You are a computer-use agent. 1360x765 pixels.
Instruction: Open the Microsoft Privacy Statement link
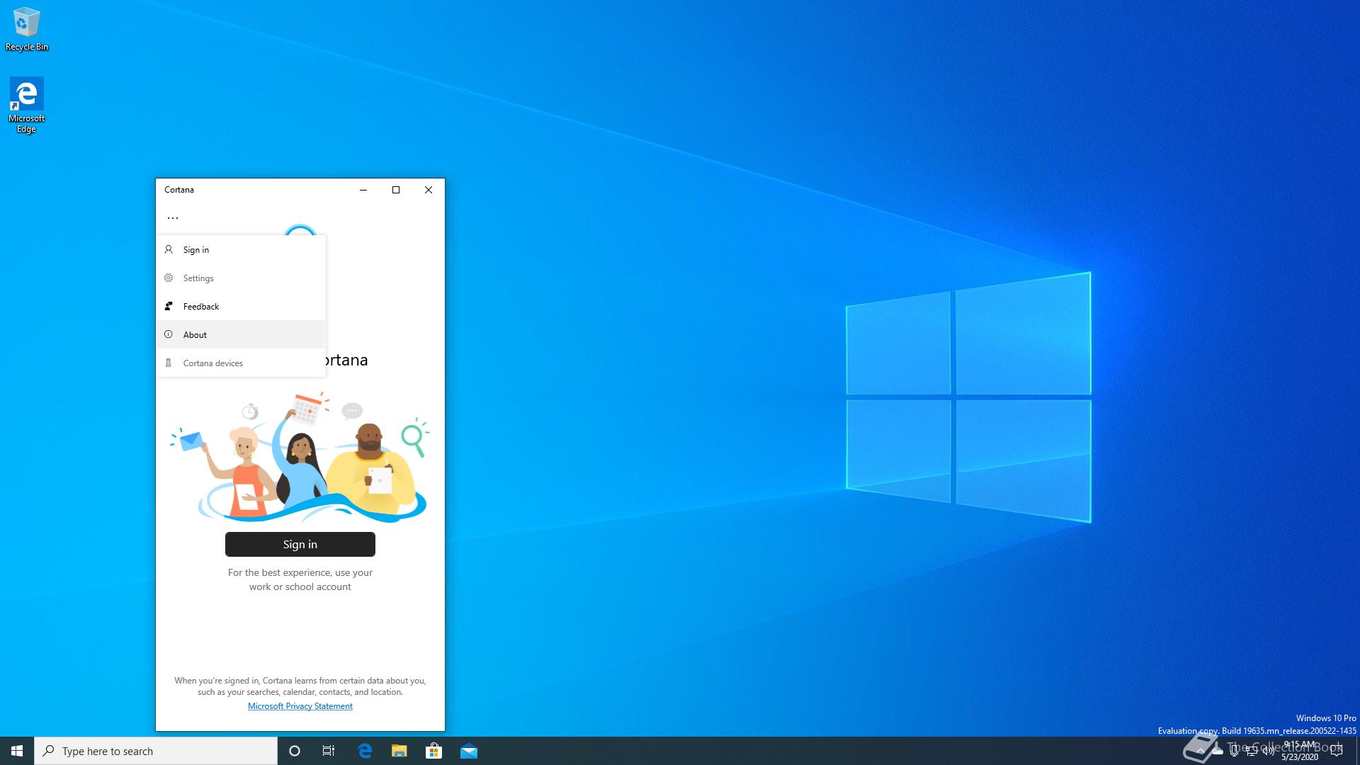300,706
